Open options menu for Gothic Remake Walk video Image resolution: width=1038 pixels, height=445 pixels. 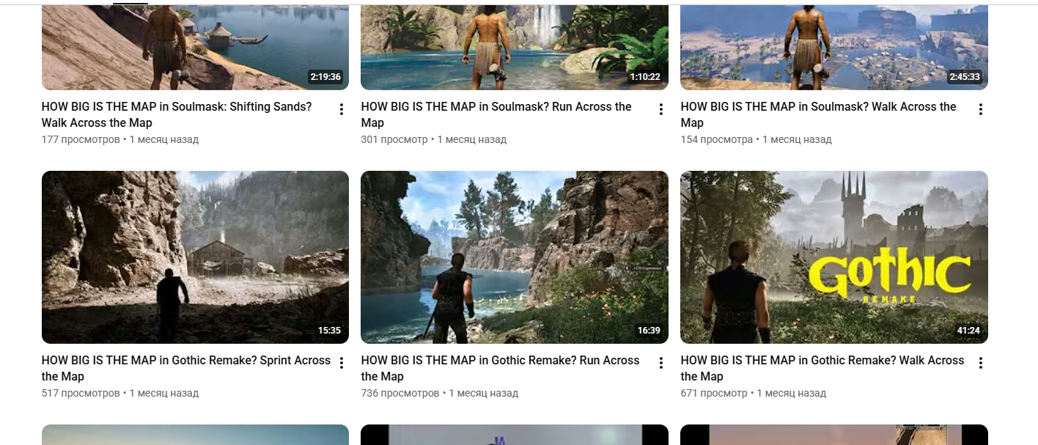pos(980,363)
